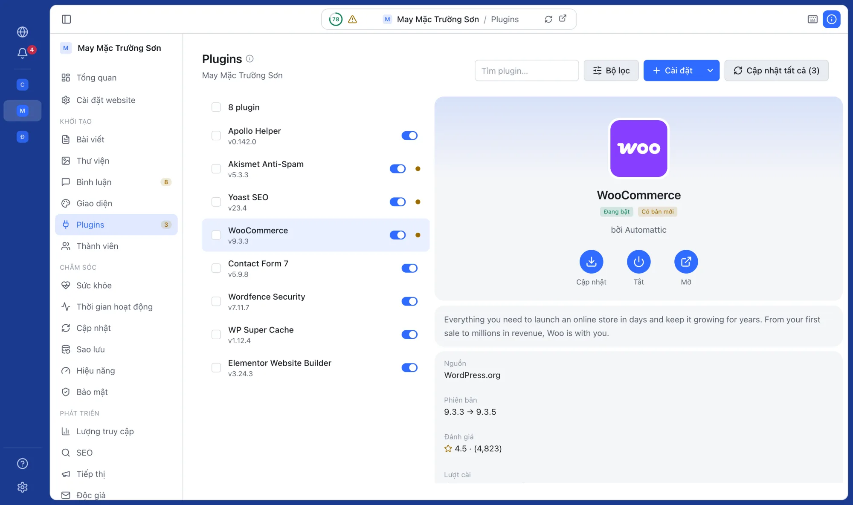
Task: Check the Wordfence Security checkbox
Action: pyautogui.click(x=216, y=301)
